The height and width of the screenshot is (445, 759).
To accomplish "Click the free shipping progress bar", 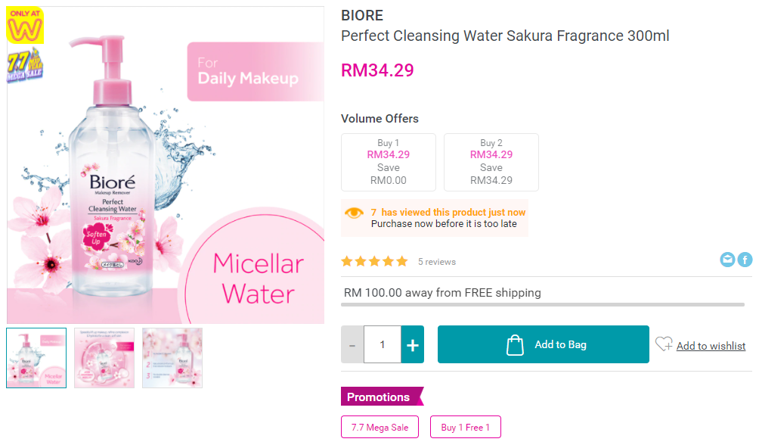I will (543, 304).
